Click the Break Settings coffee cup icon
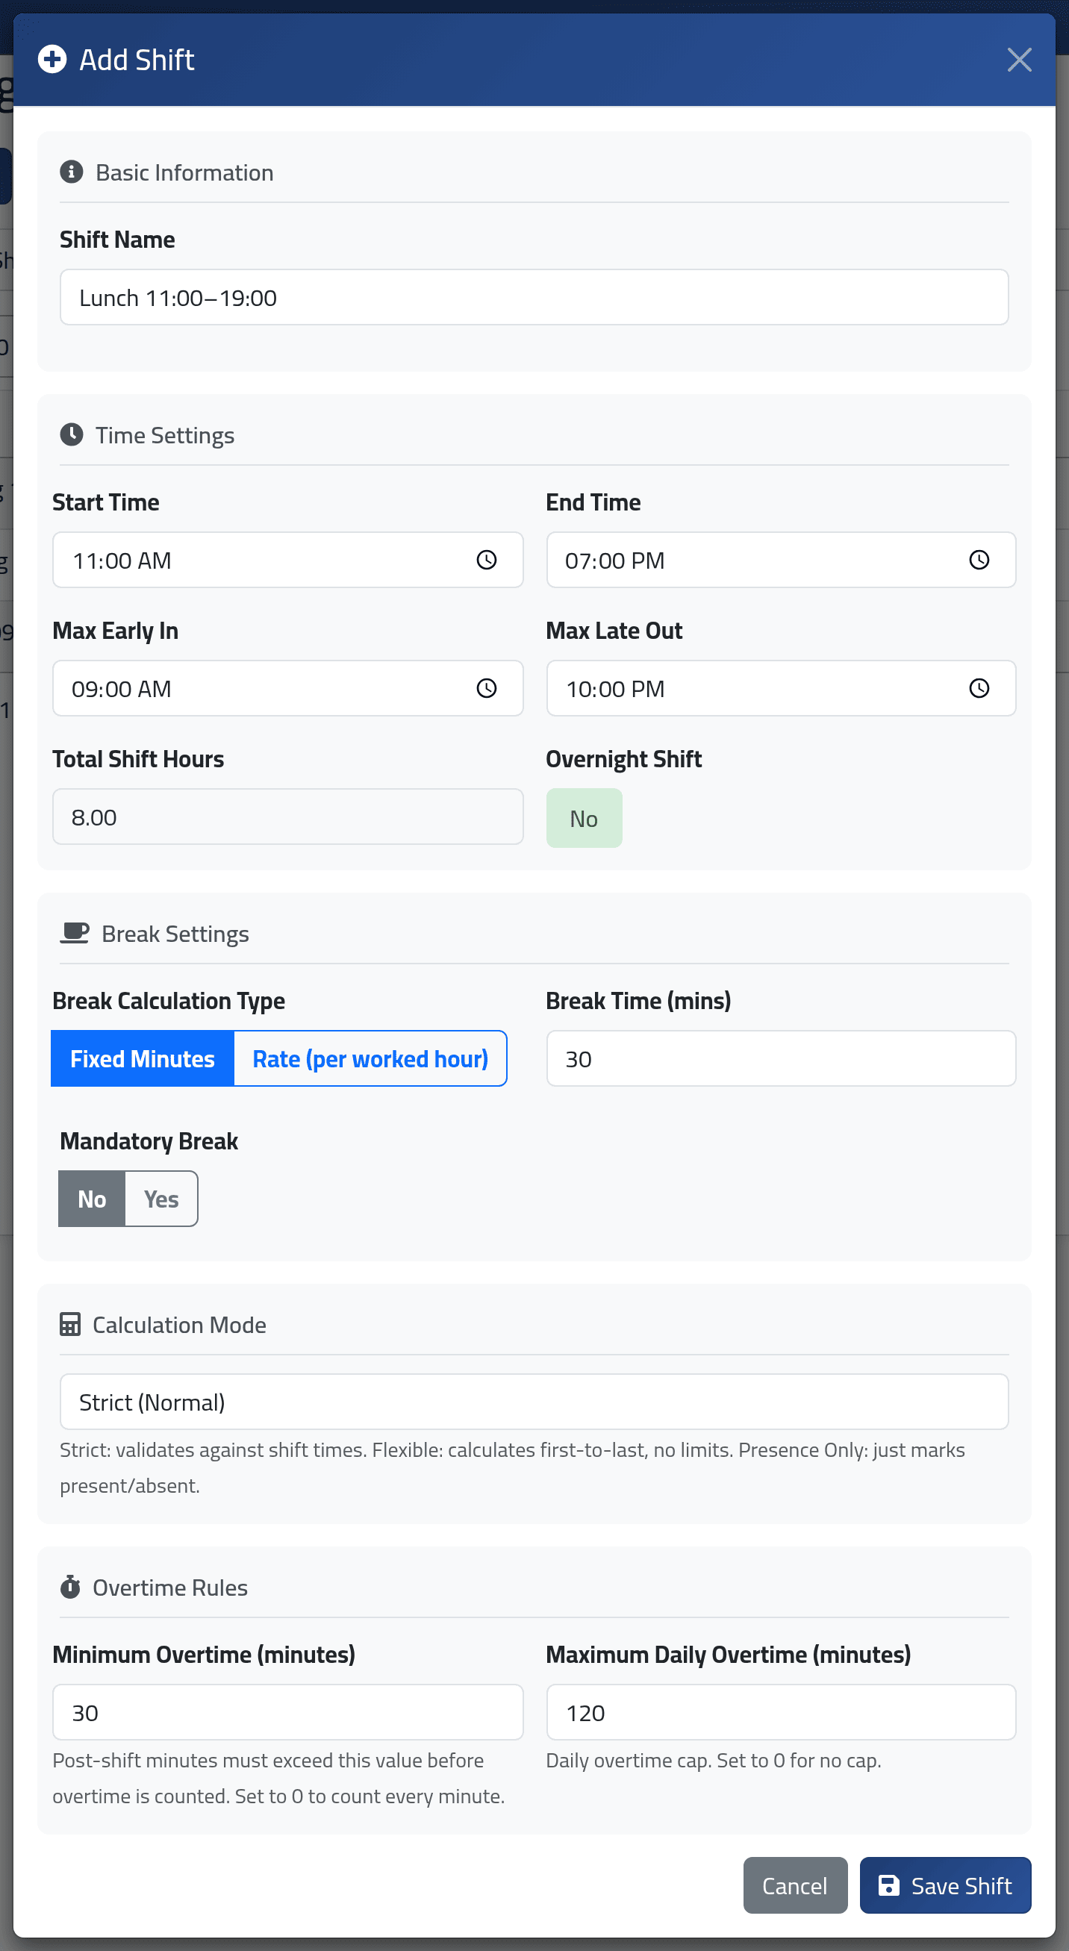 pyautogui.click(x=74, y=933)
